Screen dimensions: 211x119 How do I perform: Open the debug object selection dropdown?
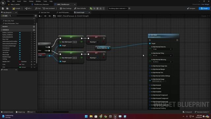pyautogui.click(x=118, y=9)
